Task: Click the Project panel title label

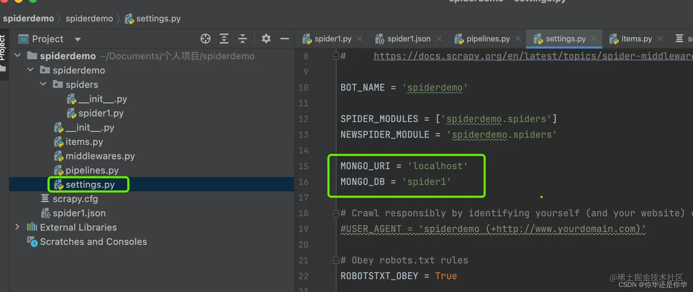Action: point(48,39)
